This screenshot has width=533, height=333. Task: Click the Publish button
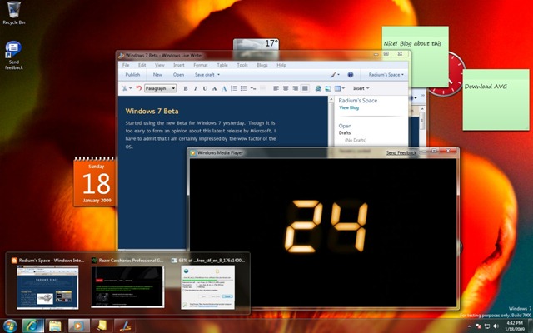click(x=132, y=75)
